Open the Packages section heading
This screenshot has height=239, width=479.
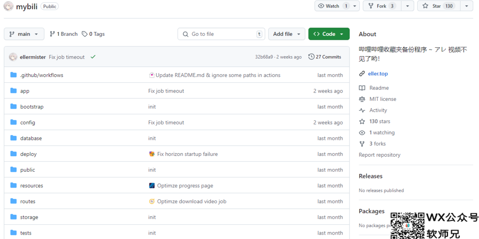coord(372,211)
